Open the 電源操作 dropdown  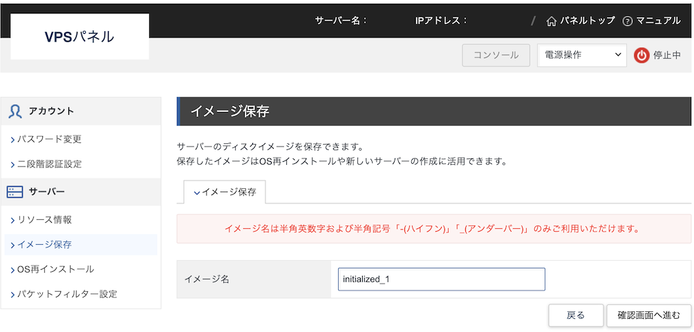point(581,55)
